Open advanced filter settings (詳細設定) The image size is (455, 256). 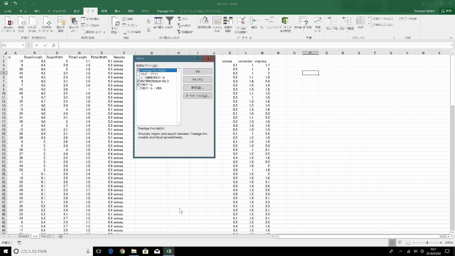185,32
